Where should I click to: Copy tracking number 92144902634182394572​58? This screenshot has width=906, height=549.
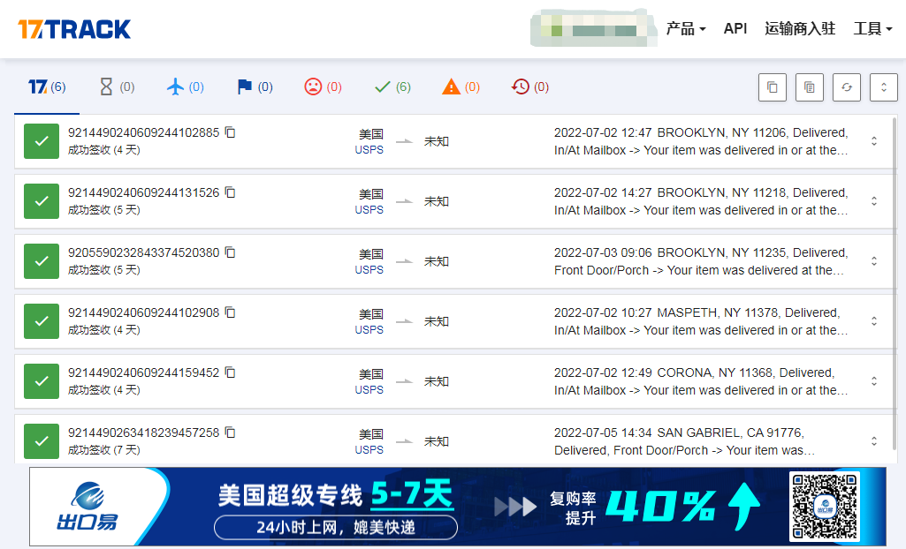click(x=230, y=432)
